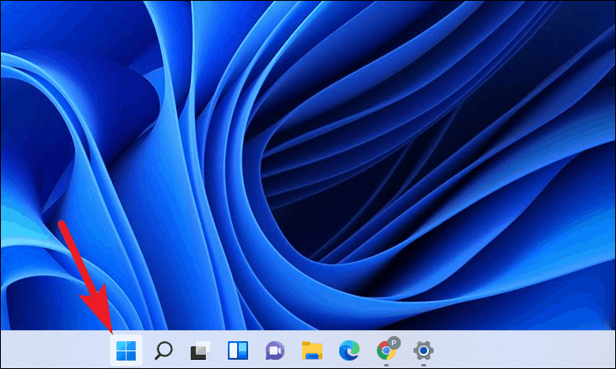
Task: Open File Explorer folder icon
Action: pos(312,350)
